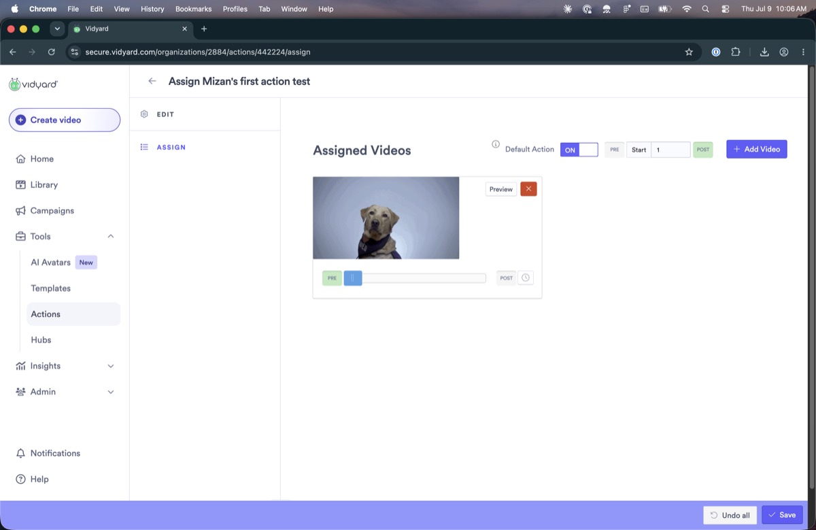Select the Start option in the header
816x530 pixels.
[639, 150]
